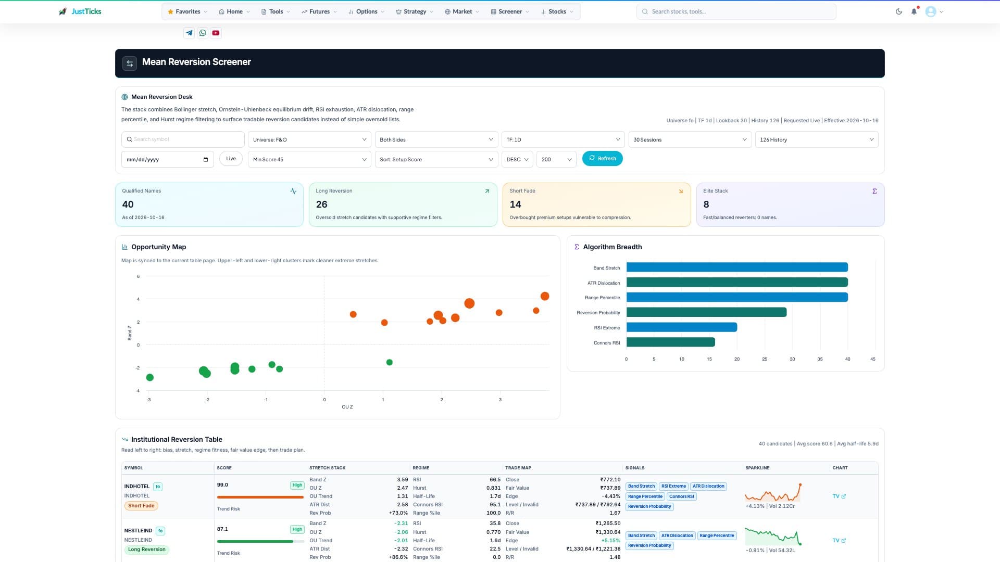Click the NESTLEIND score progress bar
Image resolution: width=1000 pixels, height=562 pixels.
260,542
